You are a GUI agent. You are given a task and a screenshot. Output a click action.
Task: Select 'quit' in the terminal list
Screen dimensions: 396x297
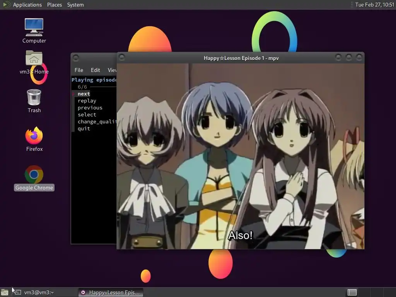(x=84, y=128)
